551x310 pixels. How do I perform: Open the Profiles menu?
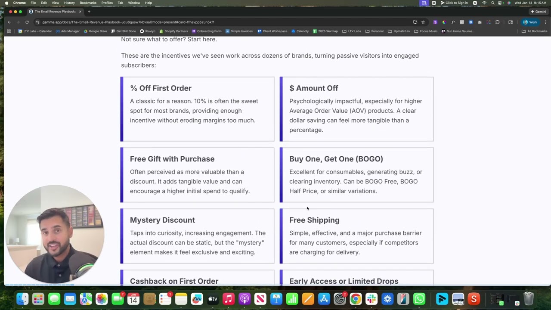coord(107,3)
